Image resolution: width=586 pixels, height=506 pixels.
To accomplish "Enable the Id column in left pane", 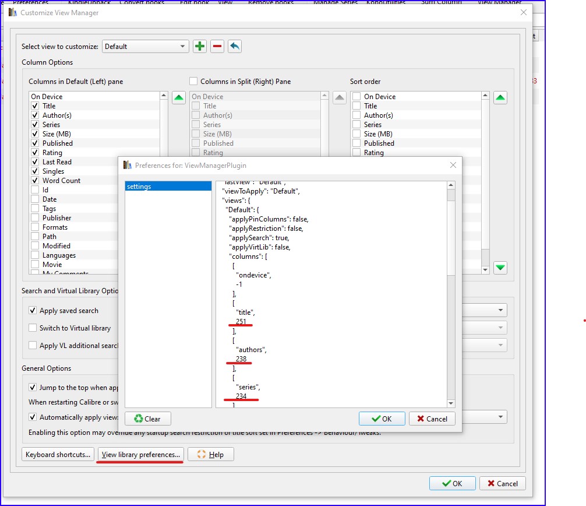I will [x=35, y=189].
